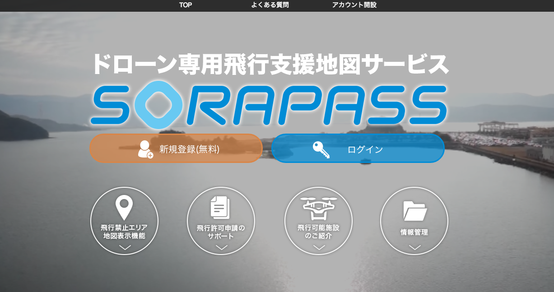Select the 飛行可能施設のご紹介 label
554x292 pixels.
tap(318, 232)
